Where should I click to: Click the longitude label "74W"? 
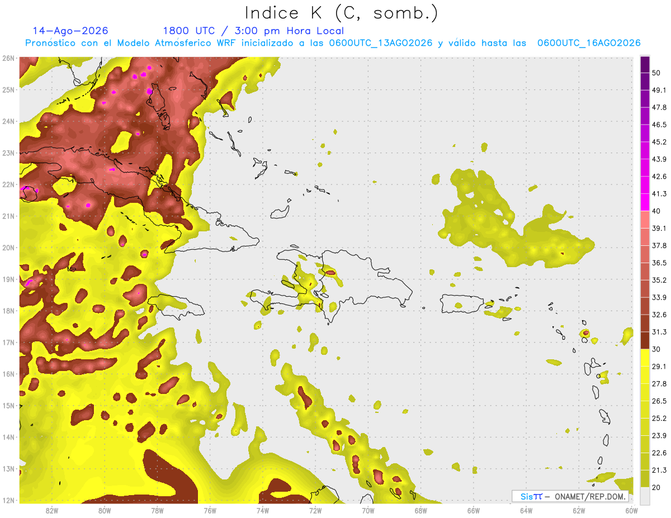[x=263, y=510]
